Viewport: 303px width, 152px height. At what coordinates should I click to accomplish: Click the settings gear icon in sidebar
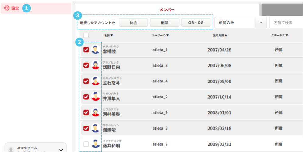7,8
